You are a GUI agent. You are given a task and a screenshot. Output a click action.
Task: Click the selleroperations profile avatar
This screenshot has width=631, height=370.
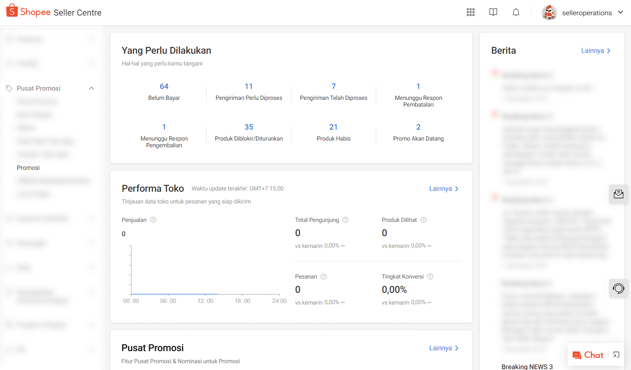(x=549, y=13)
